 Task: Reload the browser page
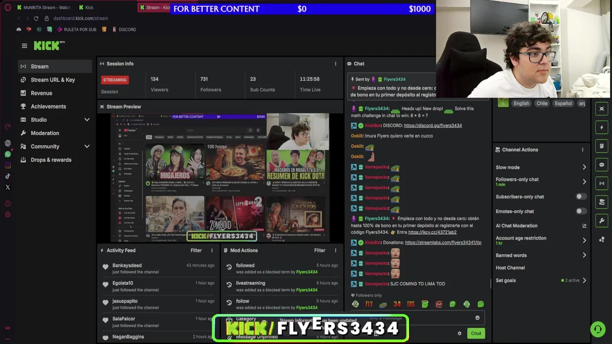click(x=36, y=18)
